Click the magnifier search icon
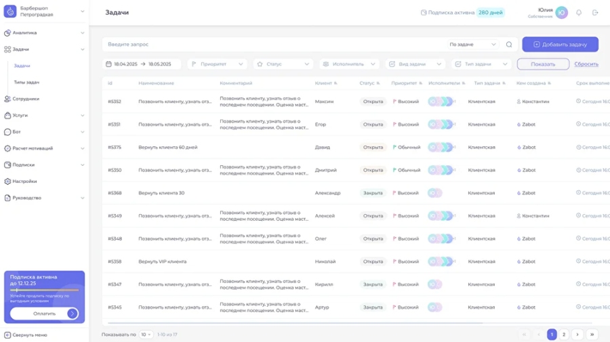 click(x=509, y=45)
